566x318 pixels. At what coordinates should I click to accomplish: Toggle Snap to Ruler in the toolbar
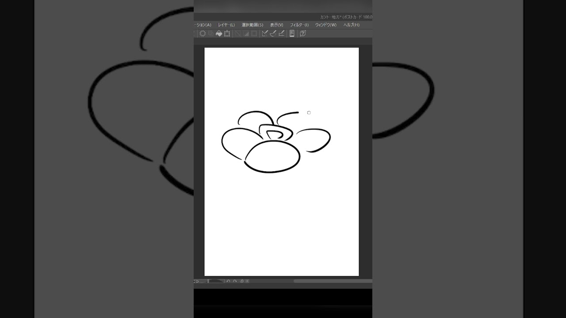265,34
